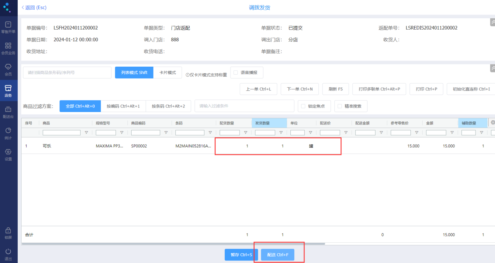Click SP00002 product code cell

139,146
